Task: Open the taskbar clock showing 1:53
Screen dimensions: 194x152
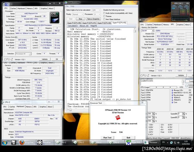Action: [186, 143]
